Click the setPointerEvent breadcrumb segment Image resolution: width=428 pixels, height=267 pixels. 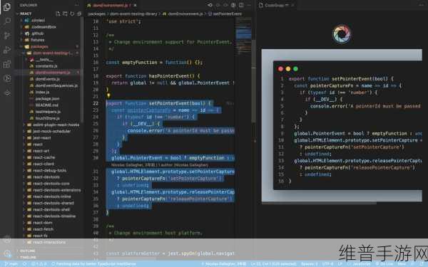click(225, 14)
